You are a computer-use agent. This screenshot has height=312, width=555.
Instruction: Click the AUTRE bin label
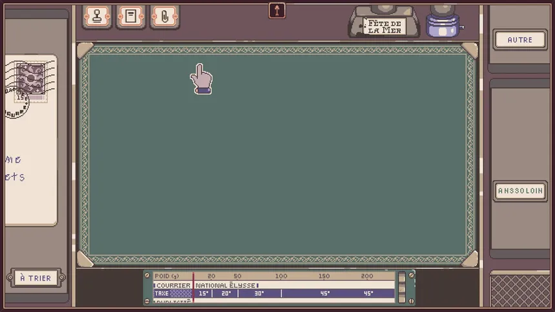click(x=520, y=39)
